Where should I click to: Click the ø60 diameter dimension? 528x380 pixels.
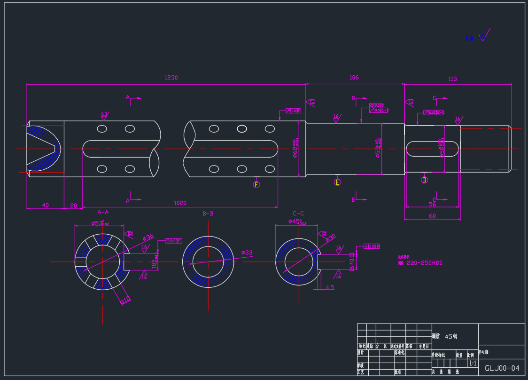[295, 148]
